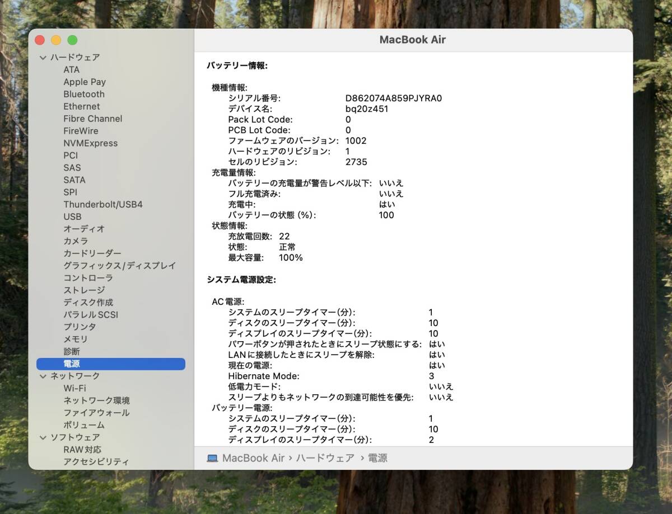Viewport: 672px width, 514px height.
Task: Select USB in the sidebar
Action: [72, 217]
